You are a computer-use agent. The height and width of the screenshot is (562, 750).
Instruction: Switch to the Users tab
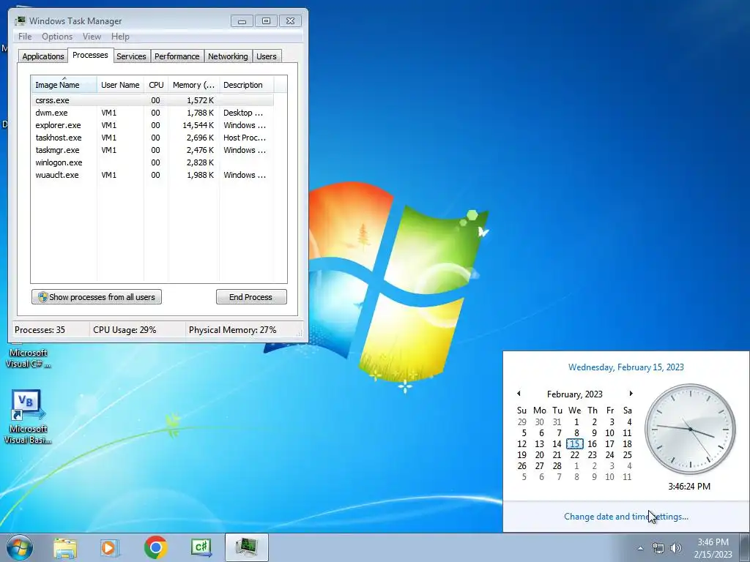point(266,56)
